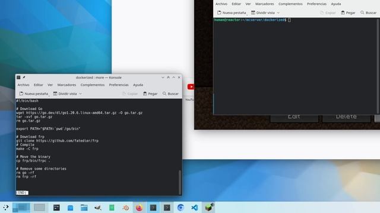Click the (END) pager marker in terminal
Screen dimensions: 380x213
coord(22,192)
